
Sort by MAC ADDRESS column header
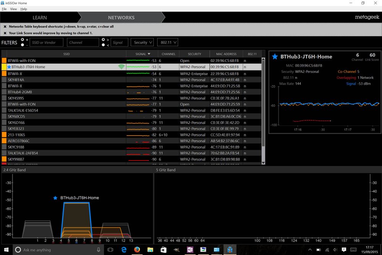tap(226, 54)
